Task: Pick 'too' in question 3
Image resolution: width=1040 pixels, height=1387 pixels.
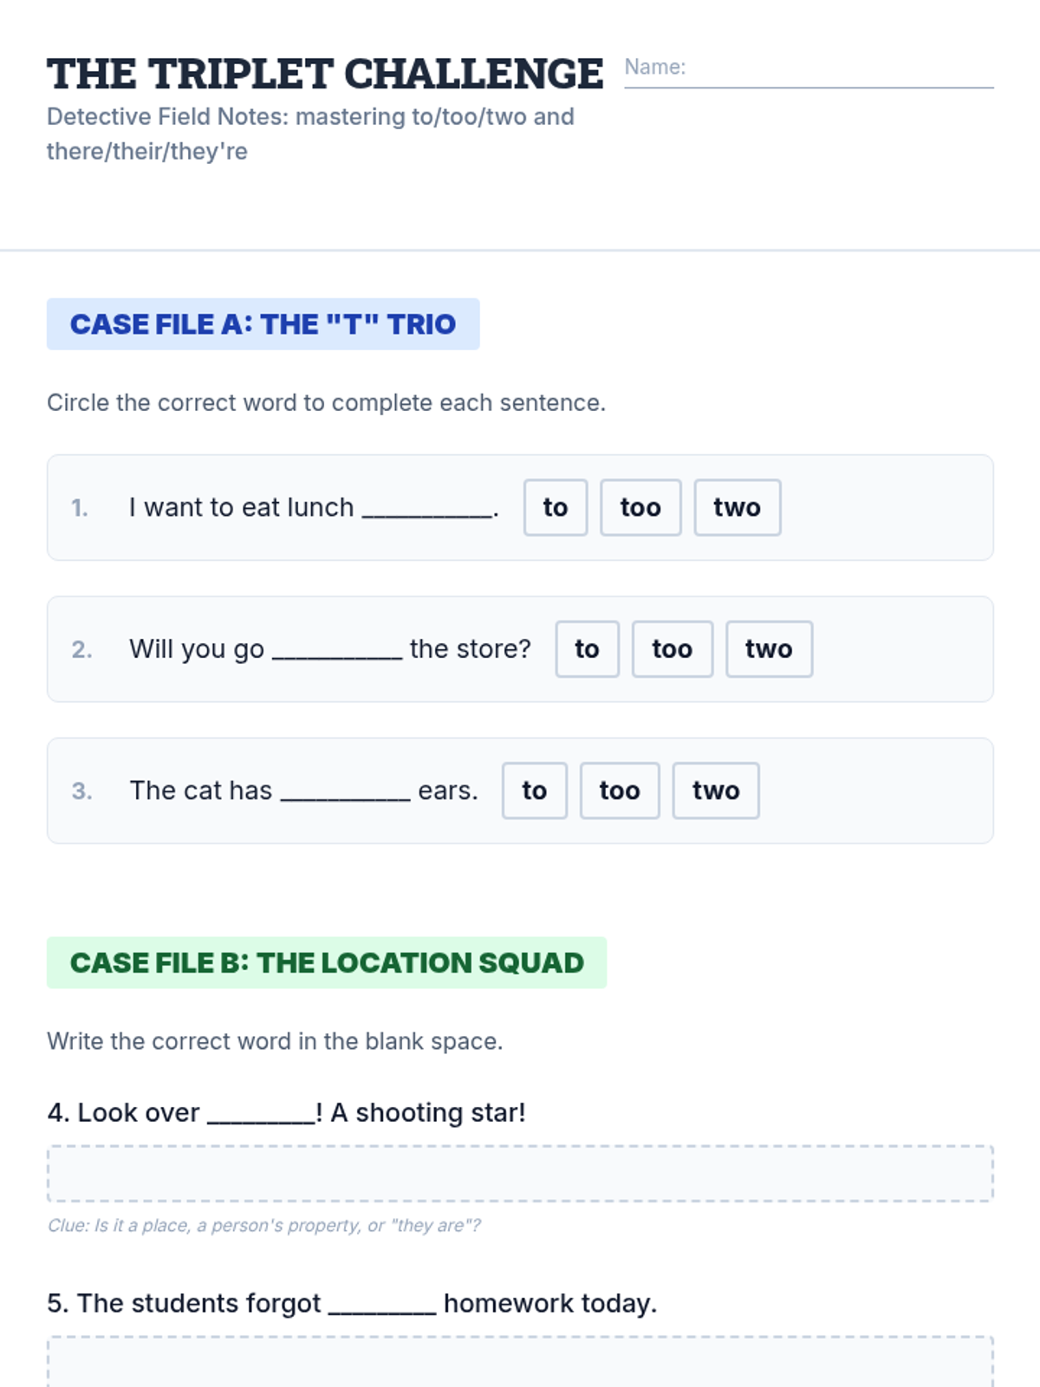Action: 619,791
